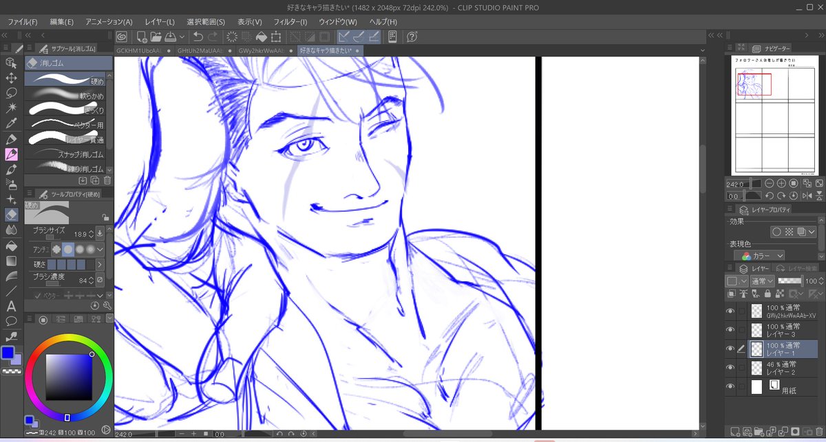The width and height of the screenshot is (826, 442).
Task: Select the 硬め hard eraser sub tool
Action: (x=66, y=78)
